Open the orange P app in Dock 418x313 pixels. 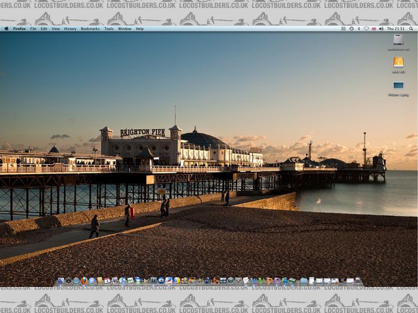pos(270,280)
